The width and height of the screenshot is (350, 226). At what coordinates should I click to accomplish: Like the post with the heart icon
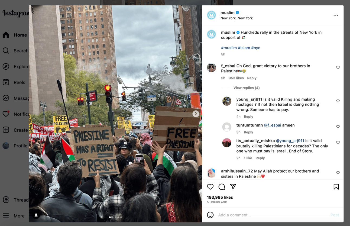[x=210, y=187]
